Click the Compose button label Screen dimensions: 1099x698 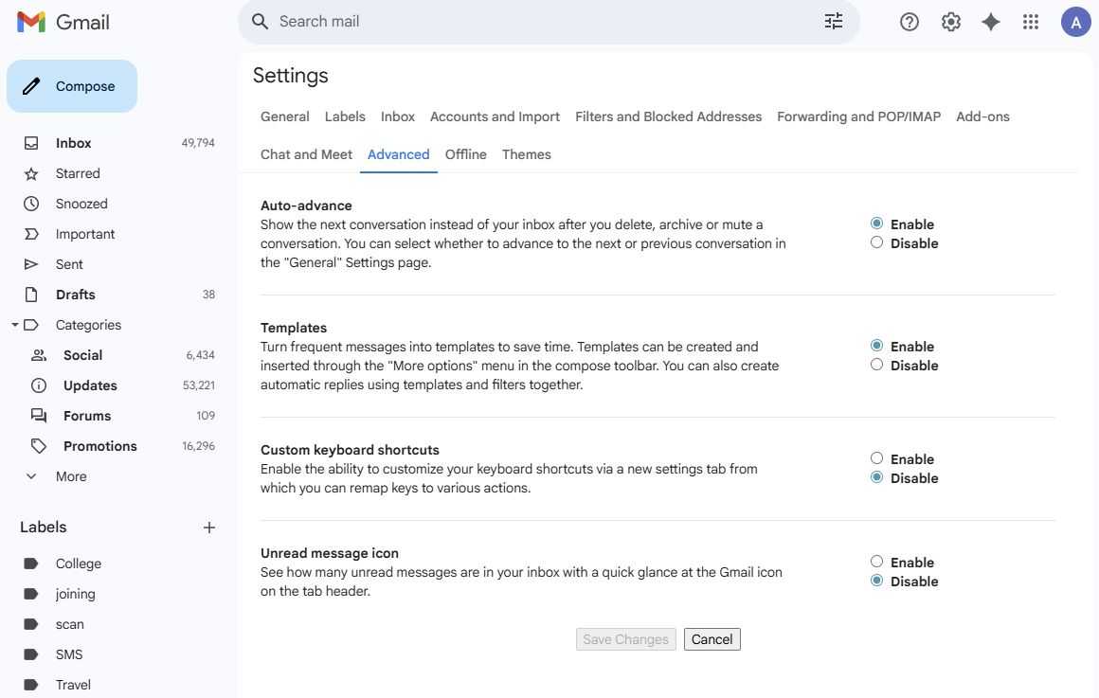click(x=85, y=86)
